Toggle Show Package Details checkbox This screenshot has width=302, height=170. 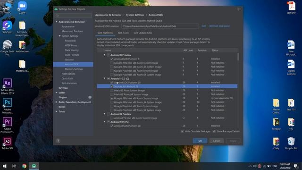(x=214, y=131)
